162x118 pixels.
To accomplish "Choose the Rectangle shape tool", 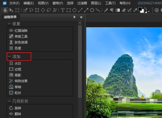I will (69, 10).
